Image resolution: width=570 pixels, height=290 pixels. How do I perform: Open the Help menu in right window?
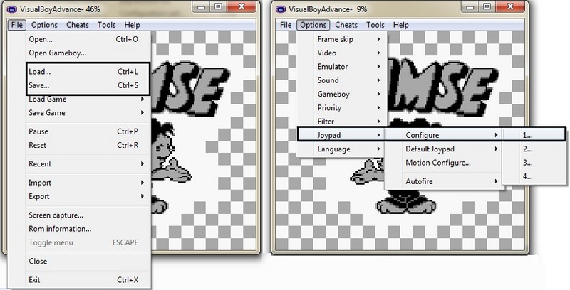[x=401, y=25]
